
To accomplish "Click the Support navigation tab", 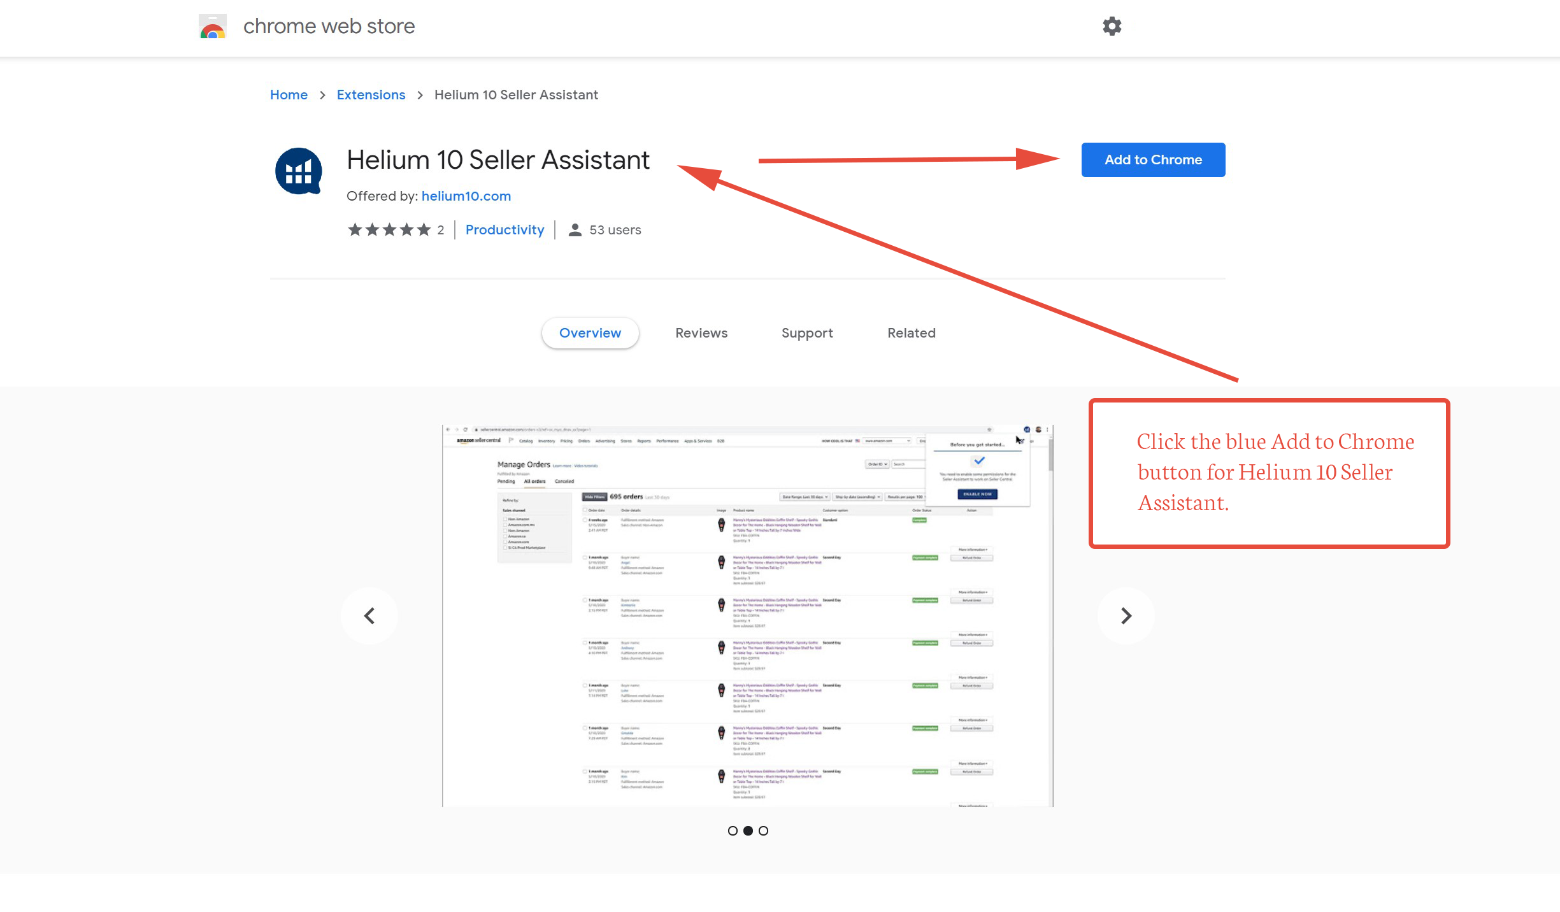I will tap(806, 332).
